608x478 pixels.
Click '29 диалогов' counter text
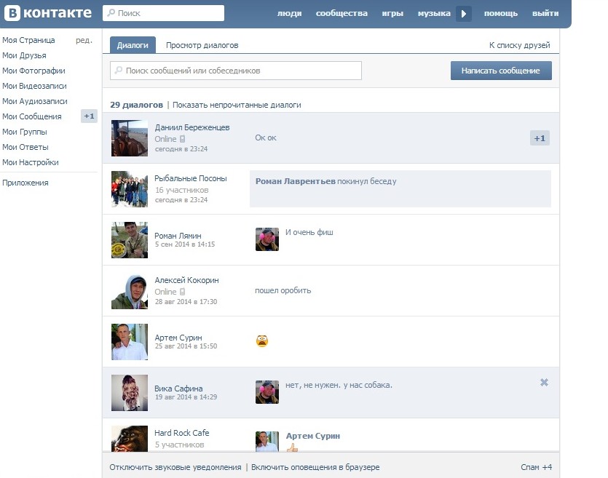coord(136,105)
